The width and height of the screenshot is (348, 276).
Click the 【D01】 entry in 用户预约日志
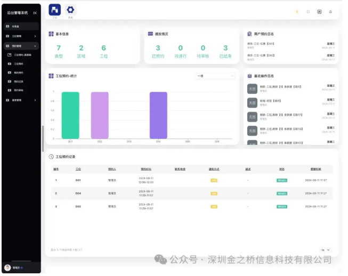tap(261, 44)
